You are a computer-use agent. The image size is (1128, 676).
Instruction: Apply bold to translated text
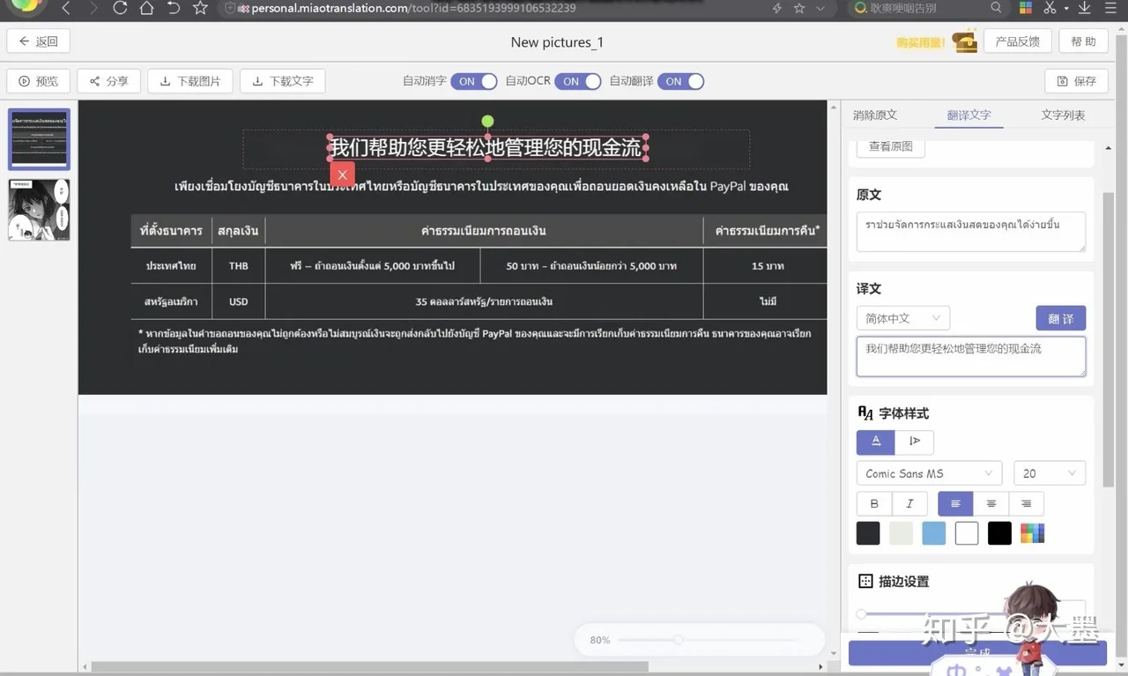coord(874,504)
